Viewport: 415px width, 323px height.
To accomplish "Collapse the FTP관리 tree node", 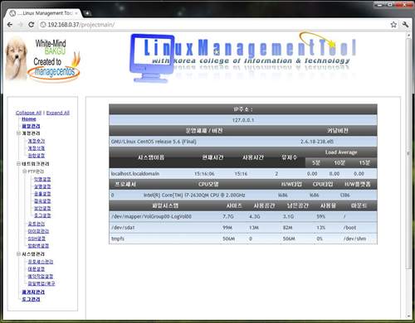I will click(24, 171).
